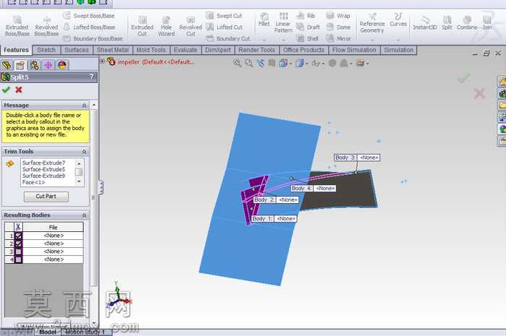Open Reference Geometry dropdown arrow

click(x=372, y=40)
